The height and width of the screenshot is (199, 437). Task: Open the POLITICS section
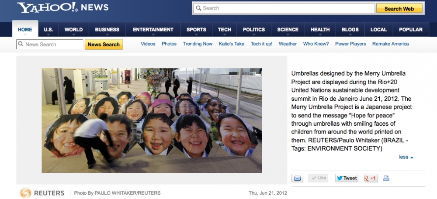(253, 30)
